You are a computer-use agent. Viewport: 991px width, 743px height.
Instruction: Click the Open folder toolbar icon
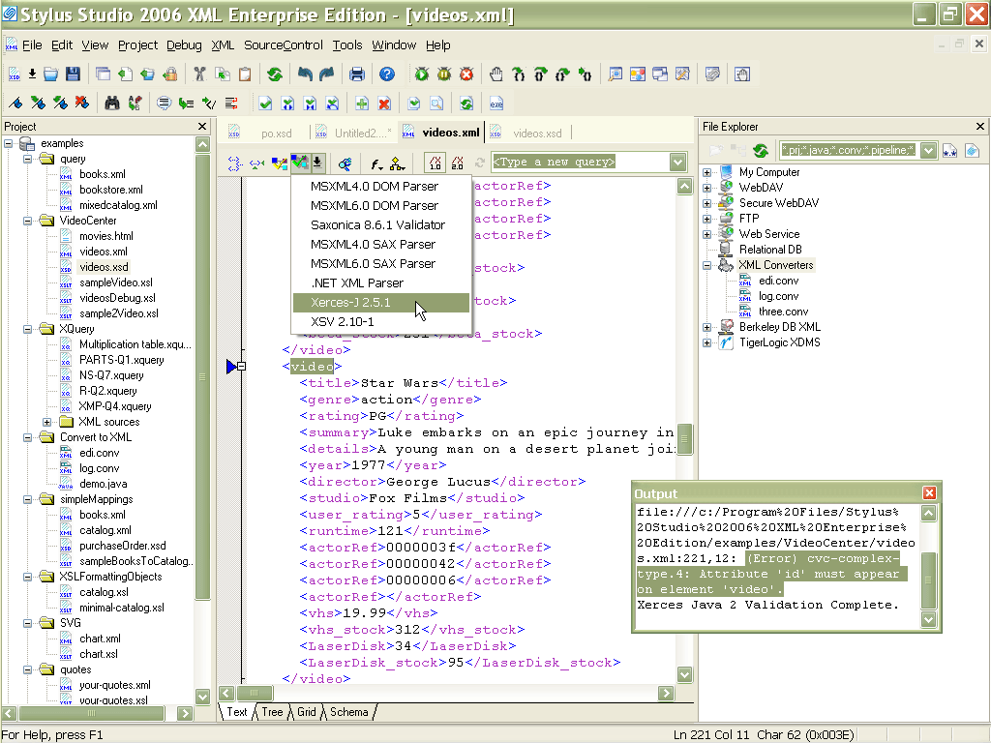point(51,74)
